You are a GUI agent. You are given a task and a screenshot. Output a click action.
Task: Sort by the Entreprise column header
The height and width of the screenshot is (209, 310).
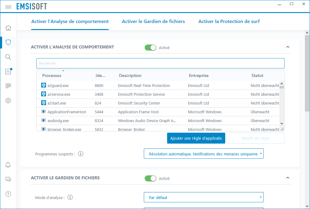pyautogui.click(x=215, y=75)
